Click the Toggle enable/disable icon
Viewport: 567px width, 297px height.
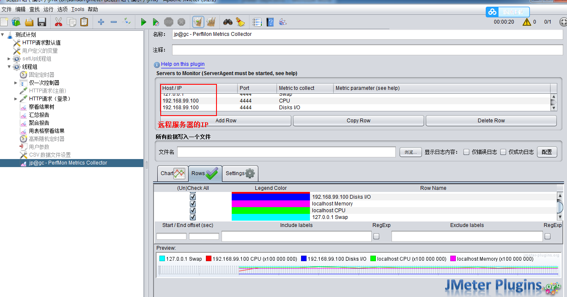(127, 22)
